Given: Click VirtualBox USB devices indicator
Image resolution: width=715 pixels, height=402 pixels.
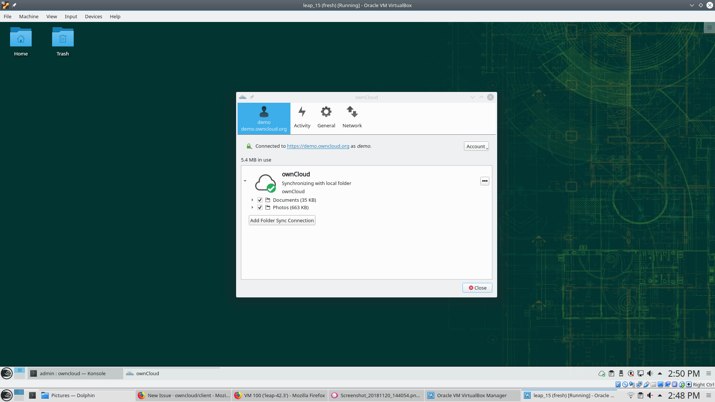Looking at the screenshot, I should [x=646, y=385].
